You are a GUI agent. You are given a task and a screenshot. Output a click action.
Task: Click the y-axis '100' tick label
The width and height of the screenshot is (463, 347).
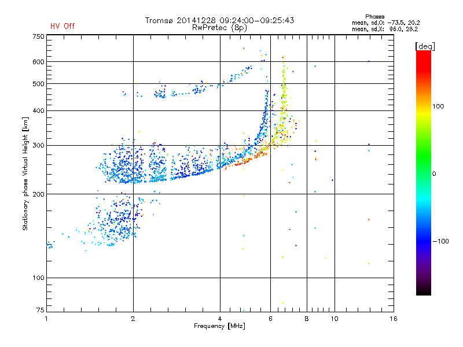point(38,278)
